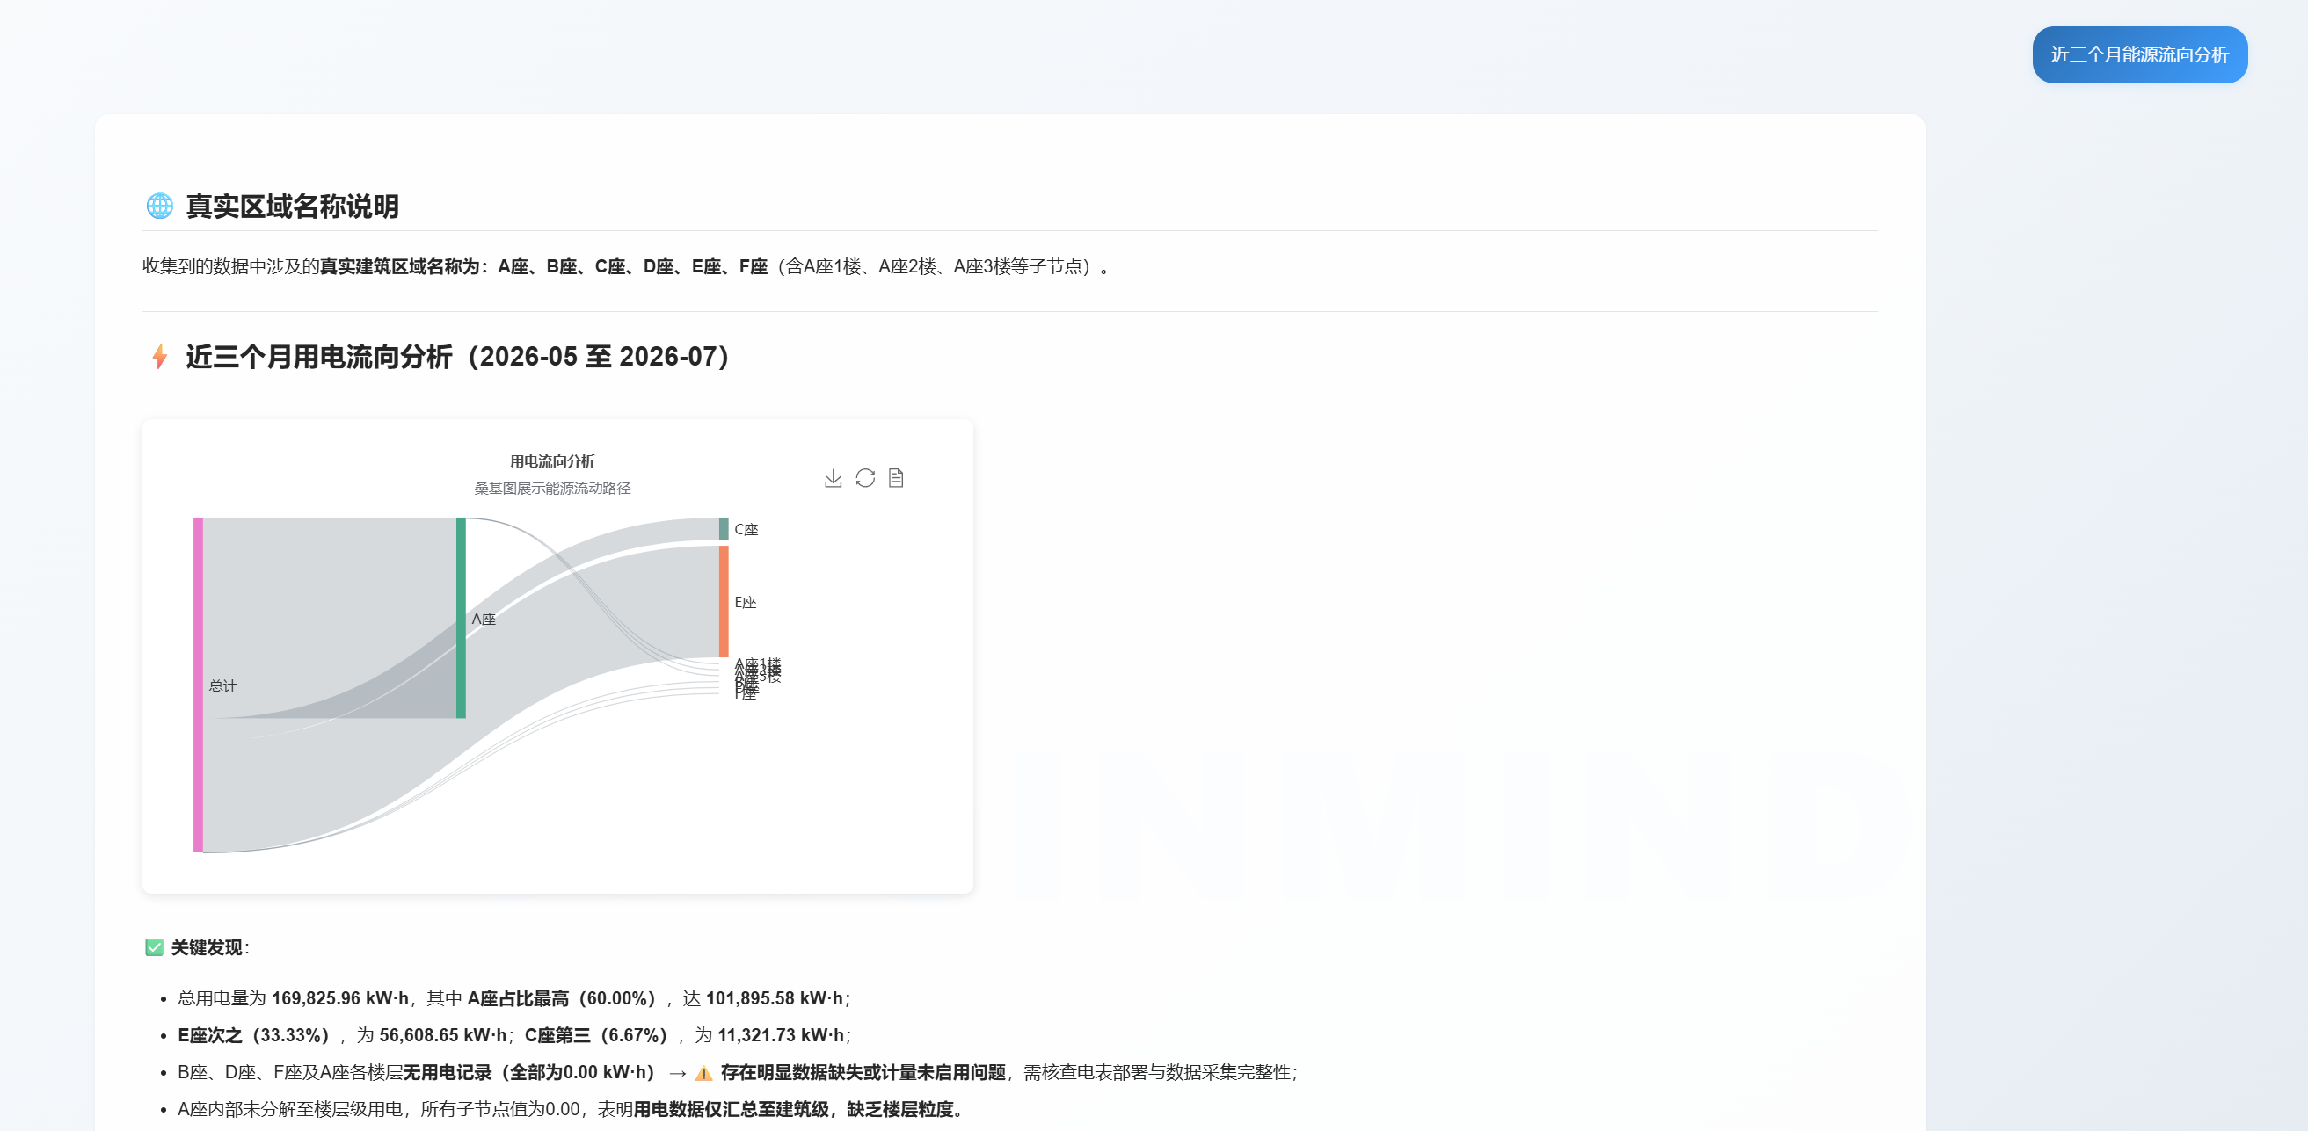The height and width of the screenshot is (1131, 2308).
Task: Click the 总计 label in Sankey chart
Action: (x=222, y=686)
